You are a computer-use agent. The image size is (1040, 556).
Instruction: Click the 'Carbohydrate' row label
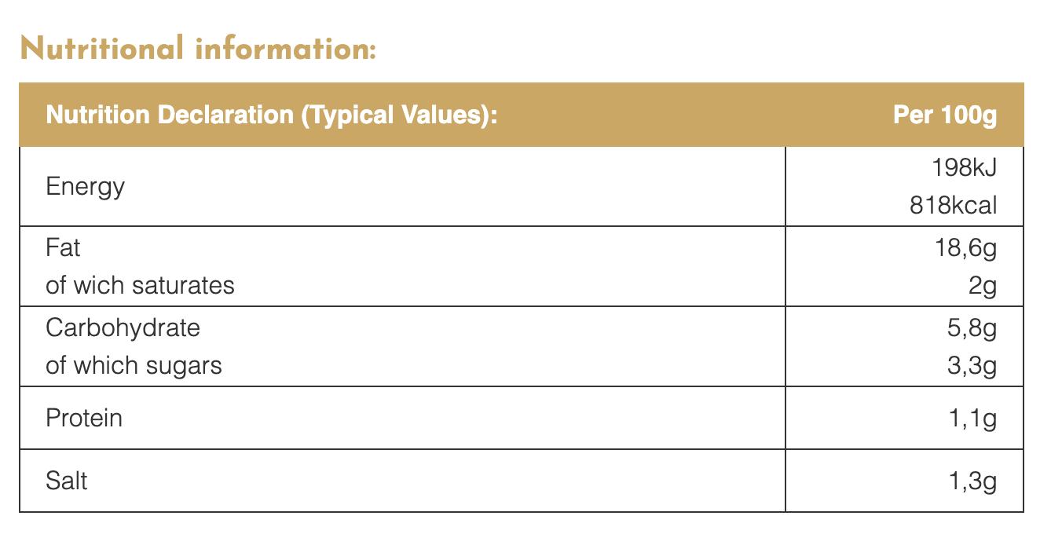pyautogui.click(x=123, y=327)
